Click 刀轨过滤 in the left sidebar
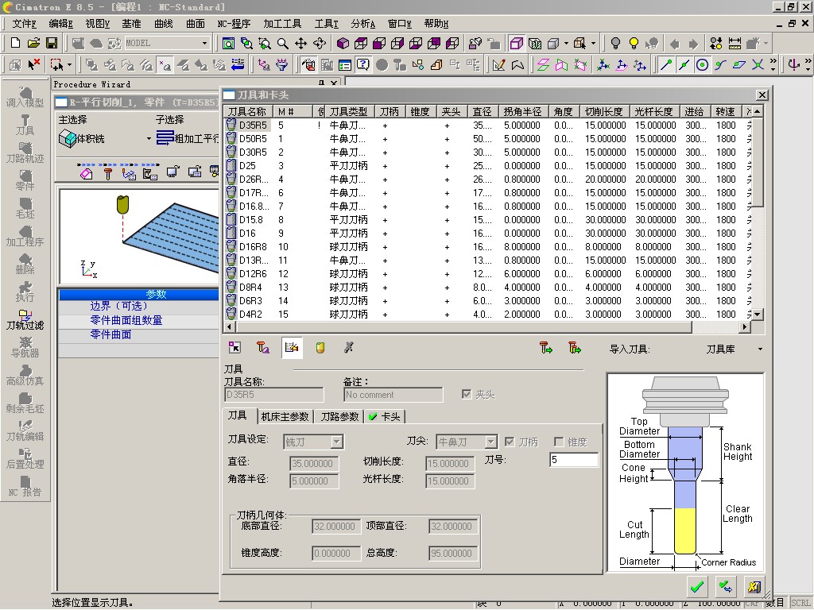814x610 pixels. [x=25, y=319]
